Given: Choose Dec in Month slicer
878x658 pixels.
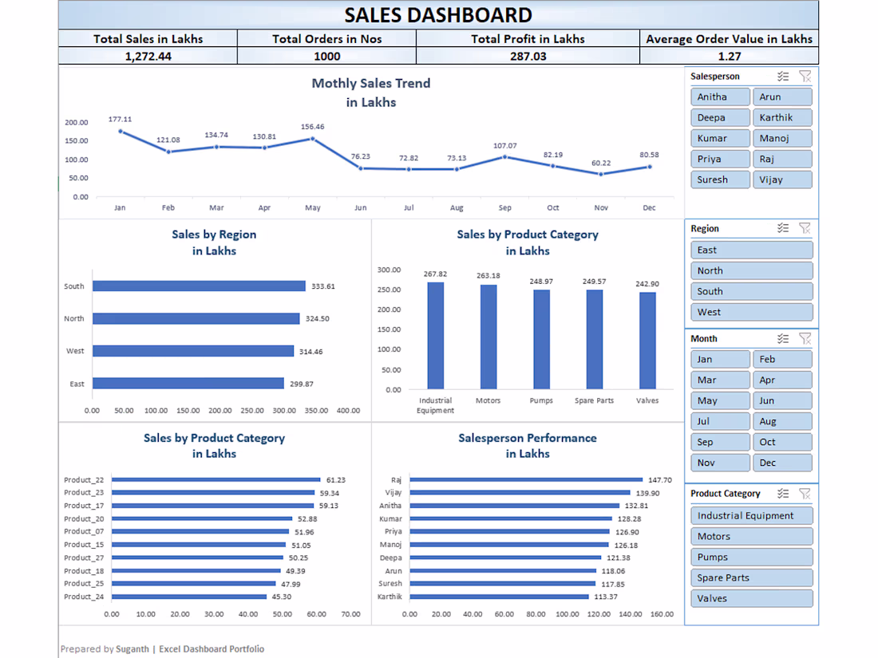Looking at the screenshot, I should (782, 463).
